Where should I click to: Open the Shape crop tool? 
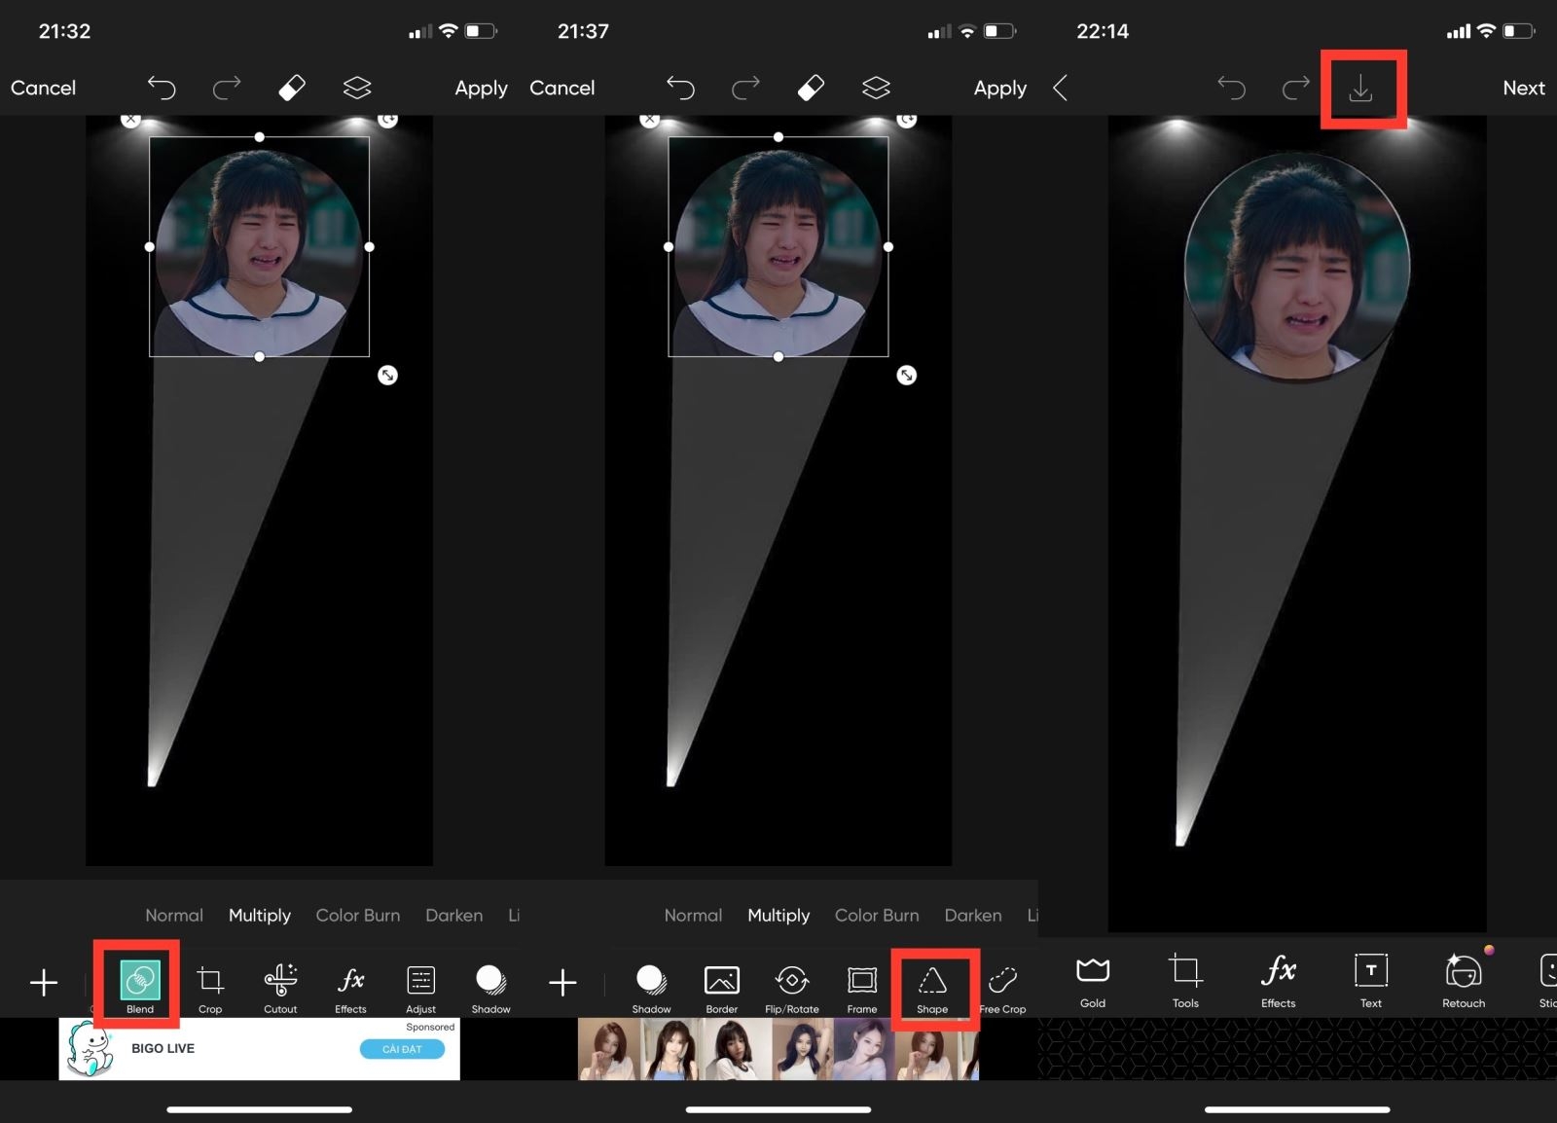point(932,986)
